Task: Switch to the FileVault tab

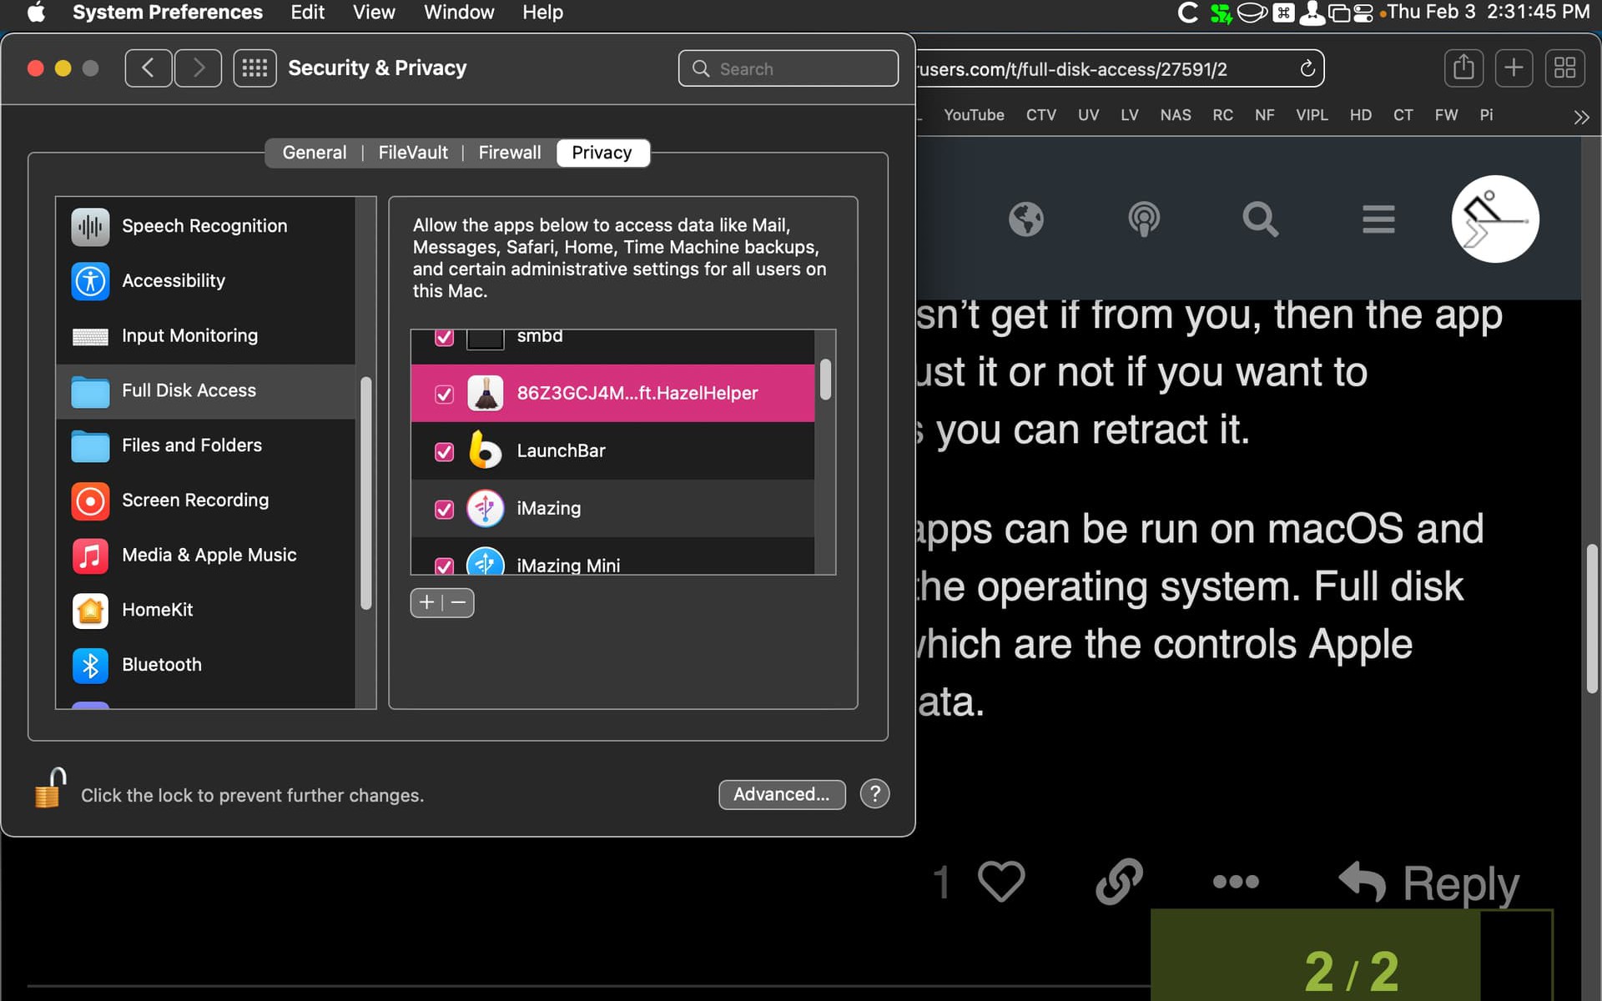Action: point(413,153)
